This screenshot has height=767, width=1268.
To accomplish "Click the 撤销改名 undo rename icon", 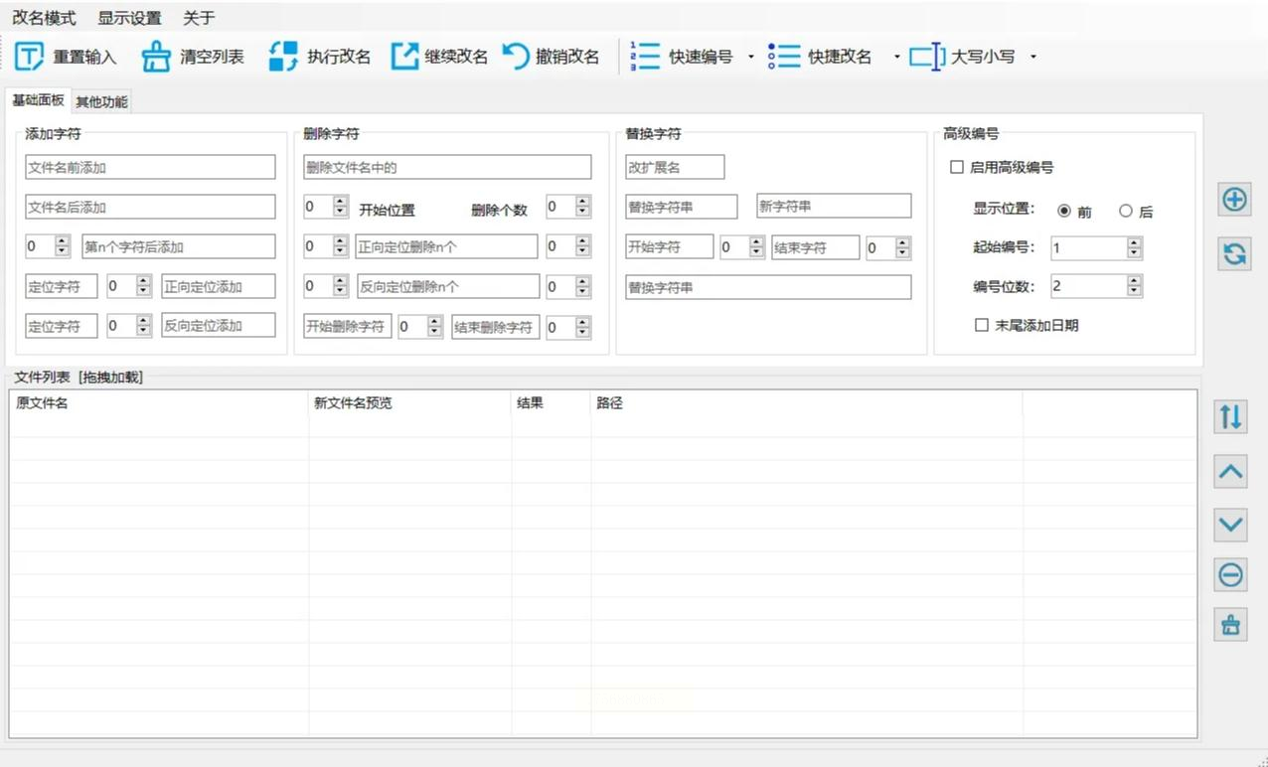I will click(516, 57).
